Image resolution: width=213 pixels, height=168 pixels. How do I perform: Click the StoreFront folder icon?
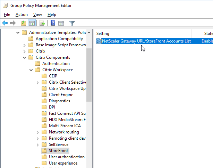click(x=44, y=151)
